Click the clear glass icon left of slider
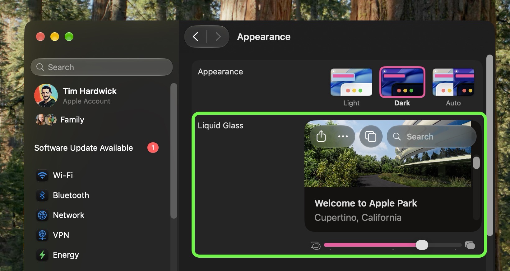Screen dimensions: 510x271 tap(315, 246)
